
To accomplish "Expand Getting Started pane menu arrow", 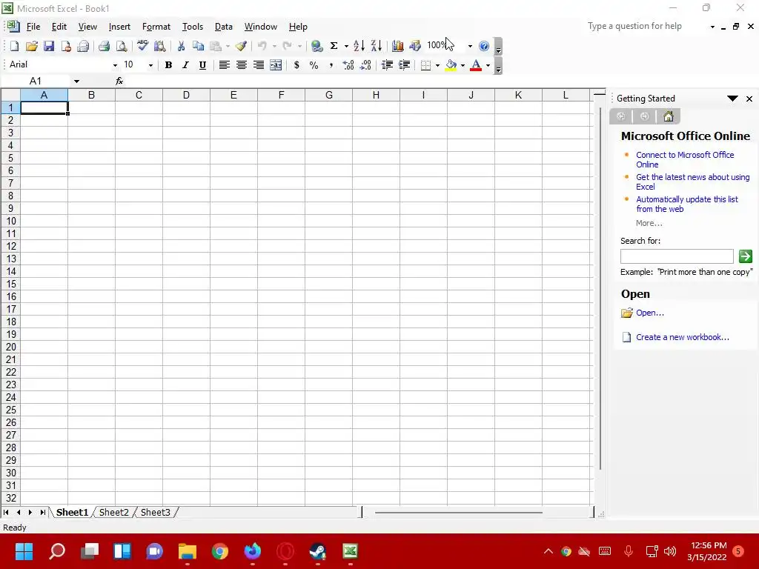I will pos(732,99).
